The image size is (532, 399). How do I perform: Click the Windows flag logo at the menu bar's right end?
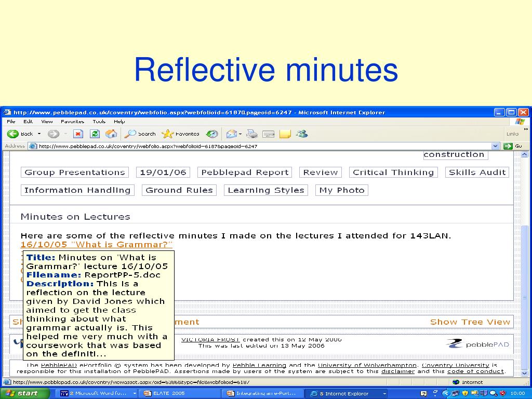tap(520, 122)
